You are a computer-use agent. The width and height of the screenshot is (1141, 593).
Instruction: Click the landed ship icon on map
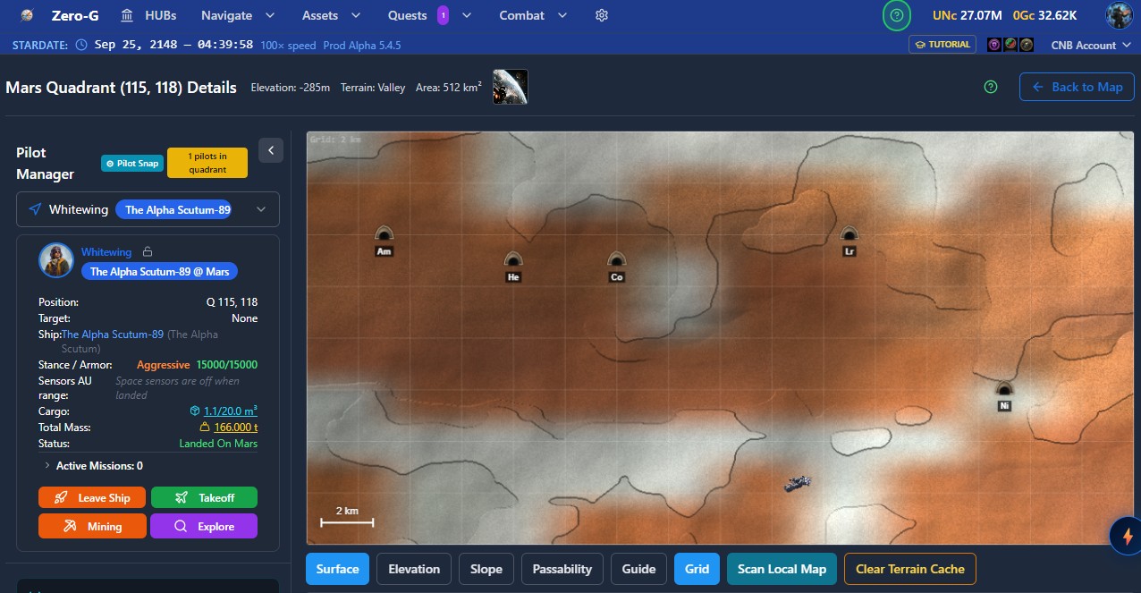(x=798, y=483)
